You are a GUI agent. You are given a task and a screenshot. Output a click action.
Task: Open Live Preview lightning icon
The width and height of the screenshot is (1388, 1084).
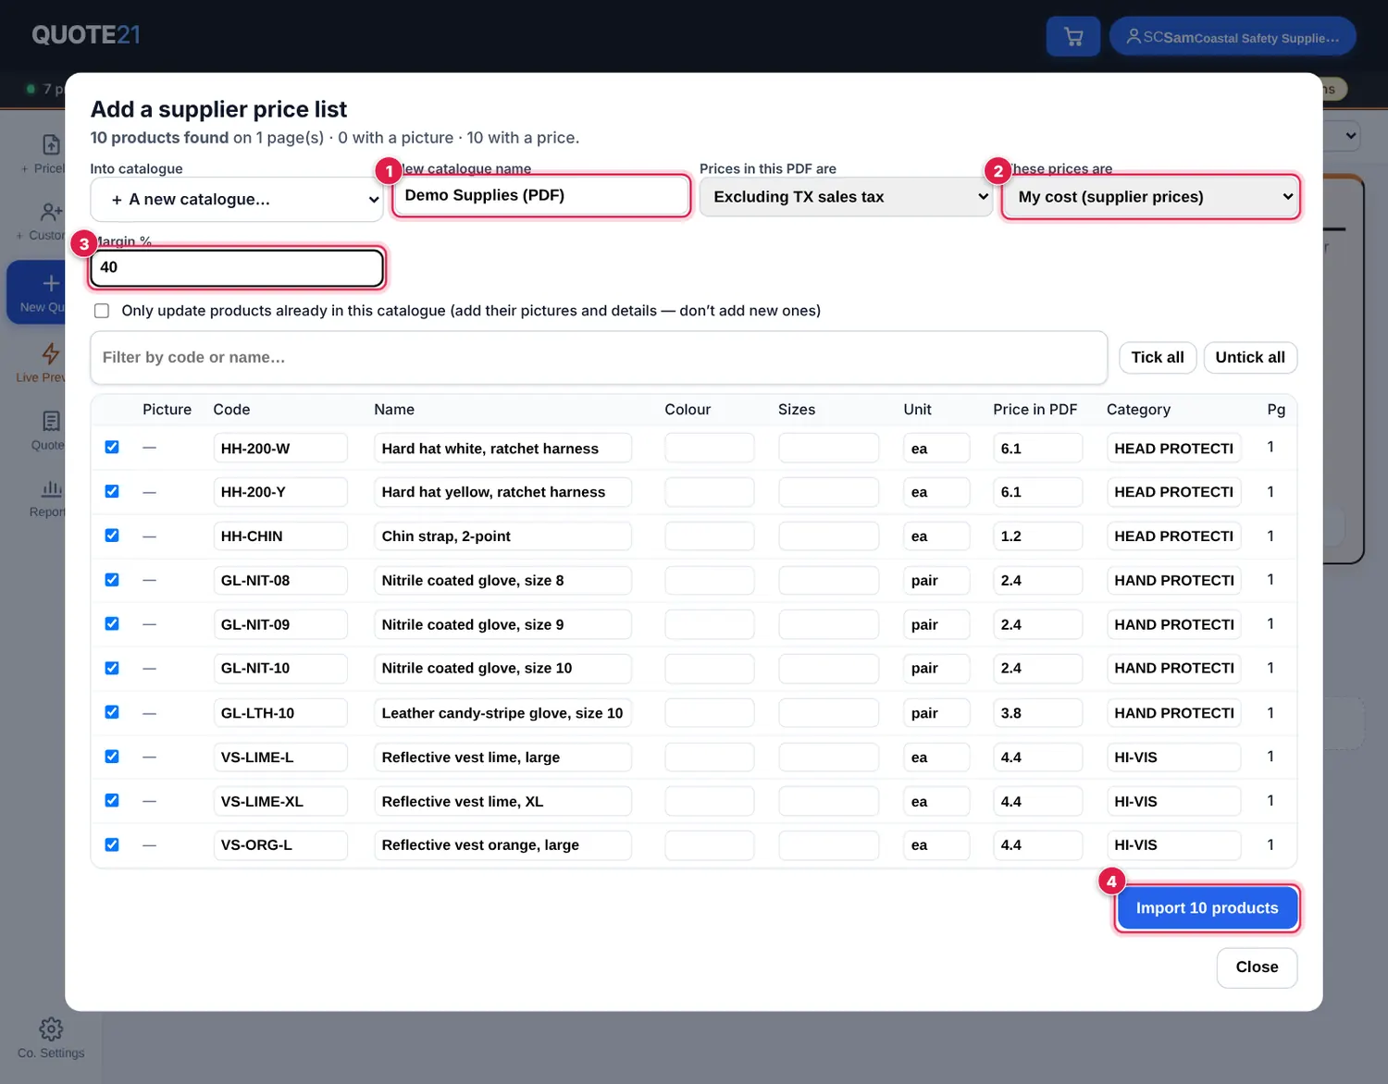pos(52,353)
